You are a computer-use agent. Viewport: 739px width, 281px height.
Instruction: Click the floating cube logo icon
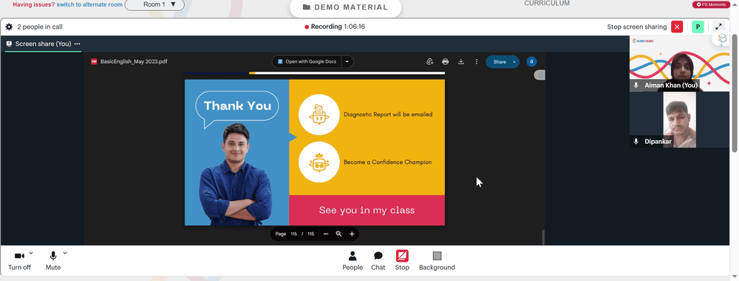pos(721,38)
